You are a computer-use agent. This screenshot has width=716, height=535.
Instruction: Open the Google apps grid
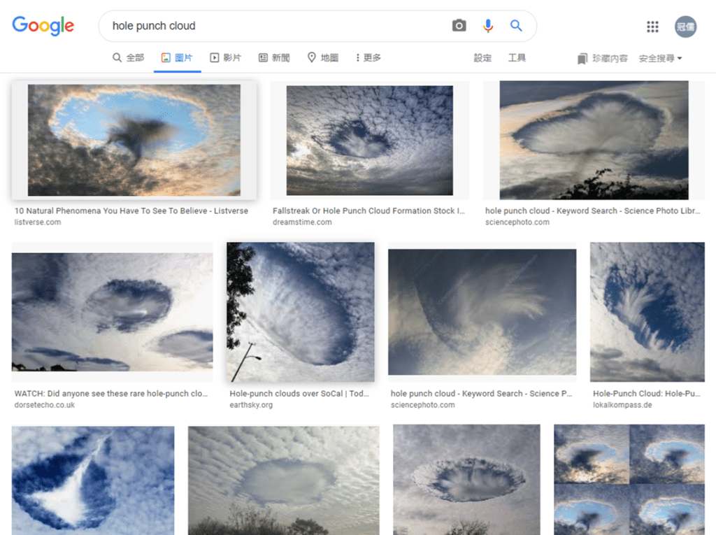(x=652, y=27)
